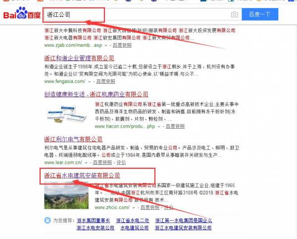Open image search camera icon
This screenshot has width=297, height=239.
(234, 14)
